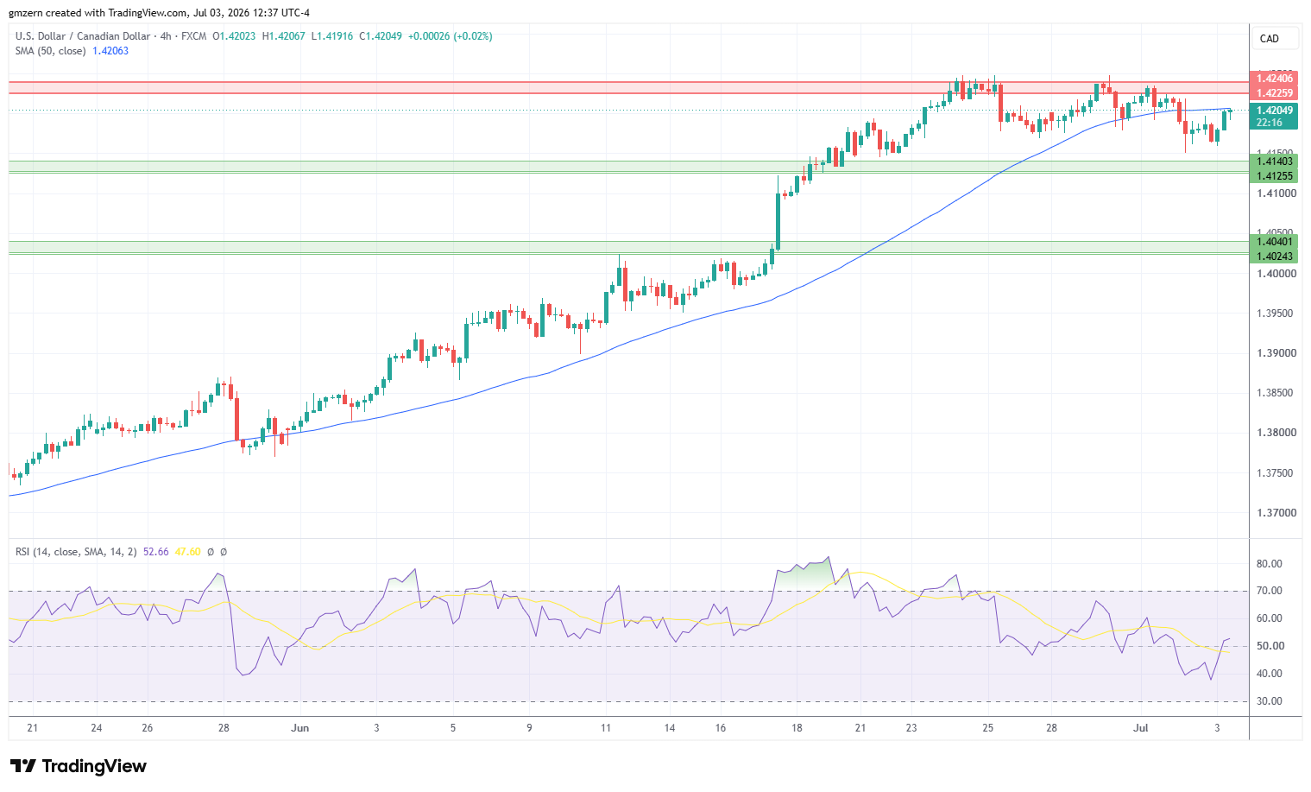Image resolution: width=1311 pixels, height=792 pixels.
Task: Click the 1.41000 price axis label
Action: tap(1276, 193)
